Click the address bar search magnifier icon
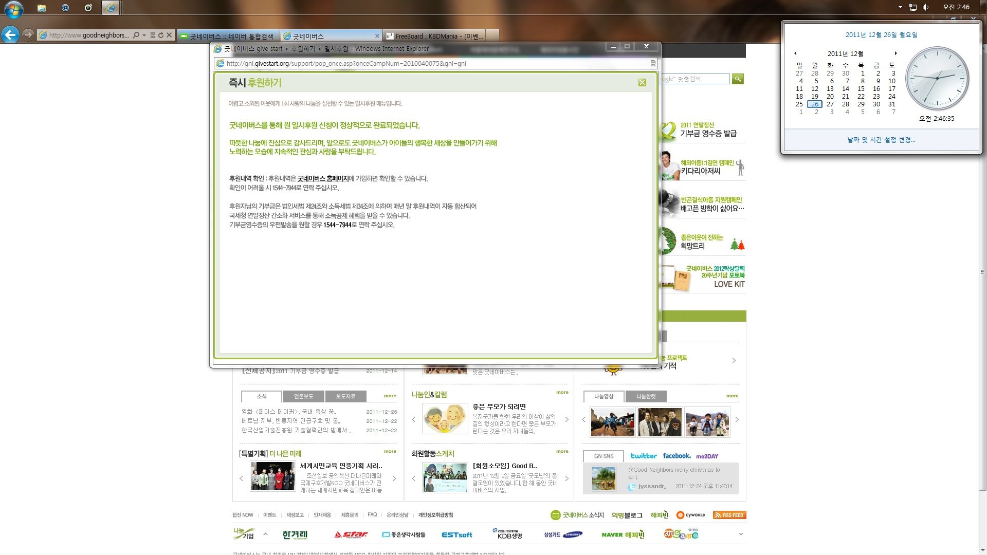 point(136,35)
